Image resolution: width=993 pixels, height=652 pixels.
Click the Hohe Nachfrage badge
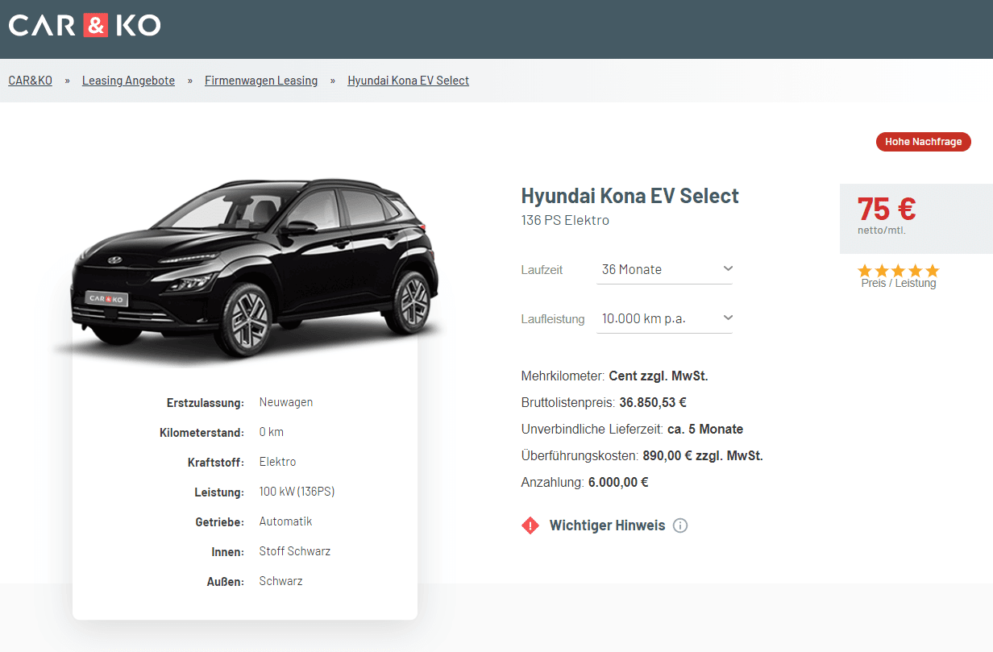[924, 142]
